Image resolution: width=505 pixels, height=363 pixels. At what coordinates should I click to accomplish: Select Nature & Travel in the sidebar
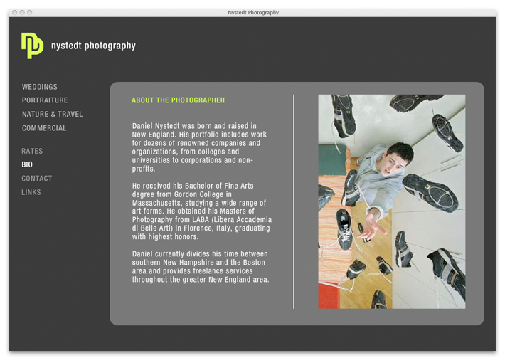click(52, 114)
